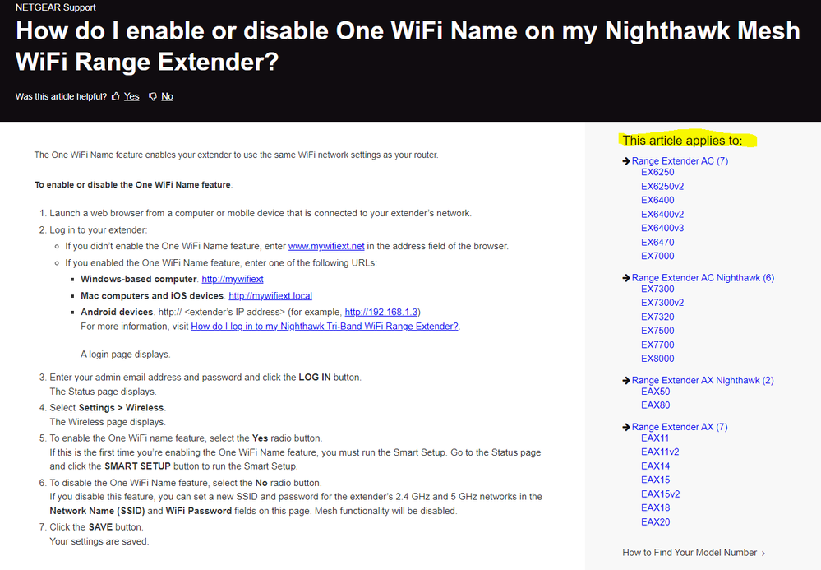
Task: Select the EX7500 model link
Action: click(x=657, y=331)
